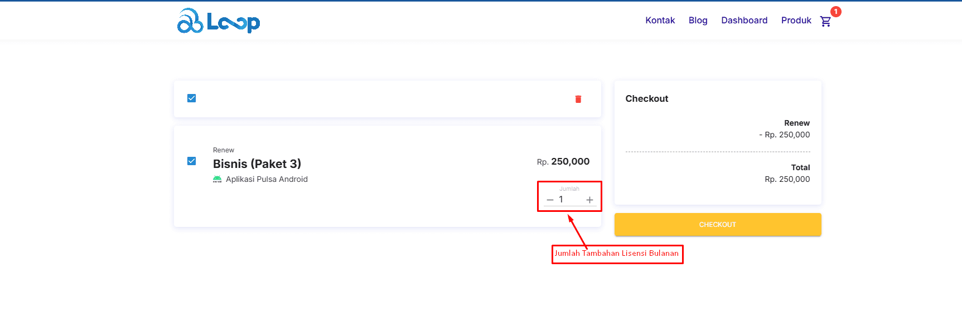
Task: Delete selected items with the trash icon
Action: click(x=578, y=99)
